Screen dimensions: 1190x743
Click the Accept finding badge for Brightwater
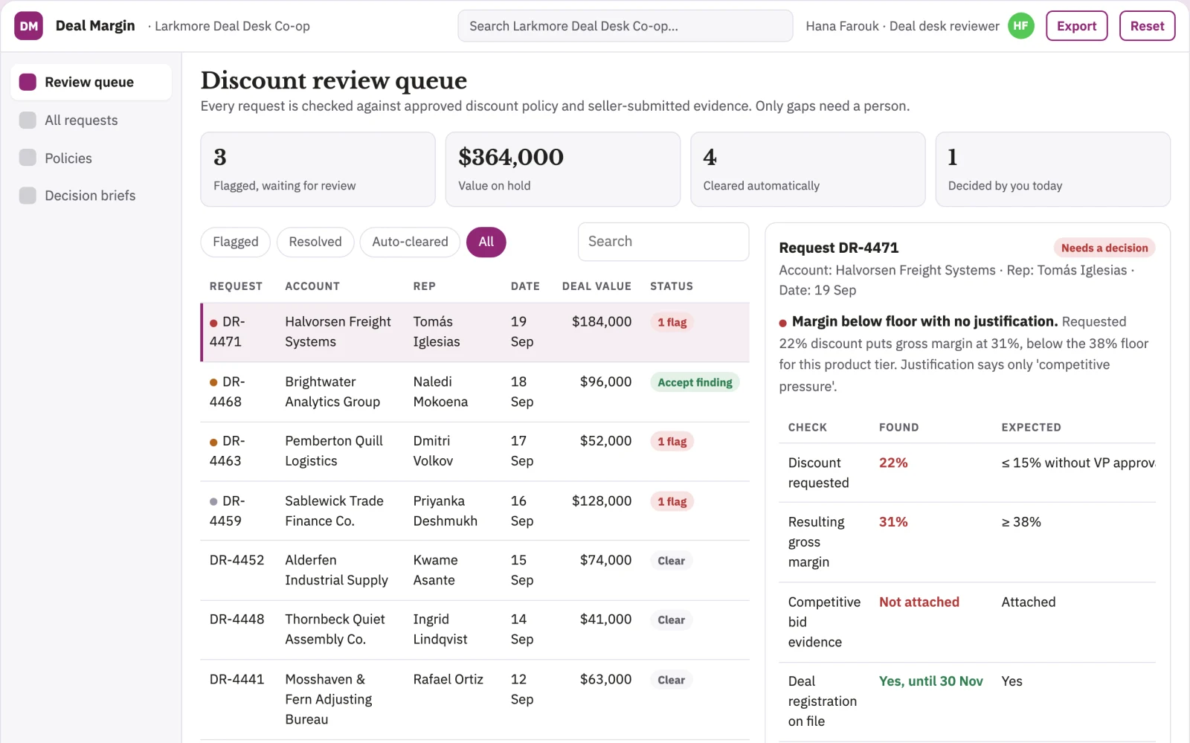click(x=695, y=382)
